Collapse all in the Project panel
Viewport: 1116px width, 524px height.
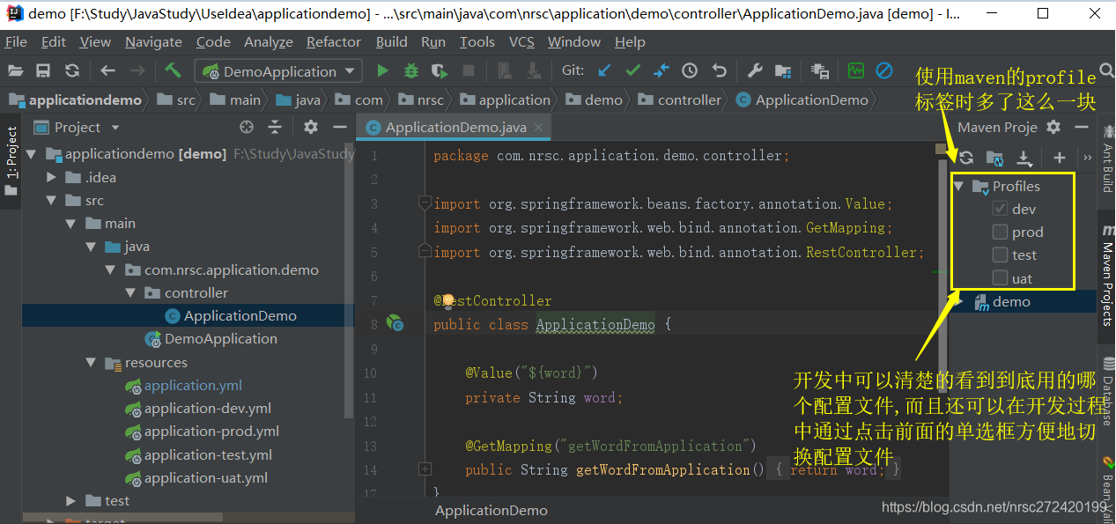tap(275, 128)
